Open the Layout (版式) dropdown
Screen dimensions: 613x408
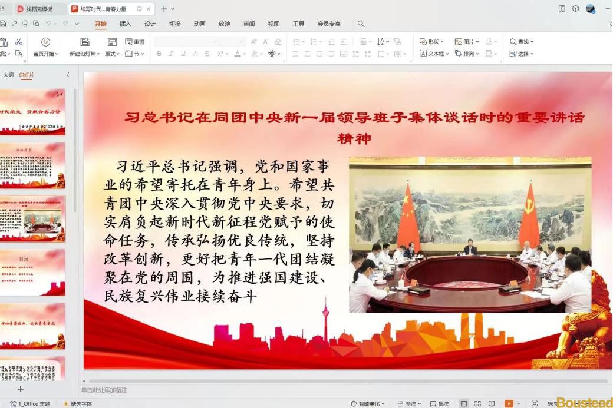coord(112,54)
